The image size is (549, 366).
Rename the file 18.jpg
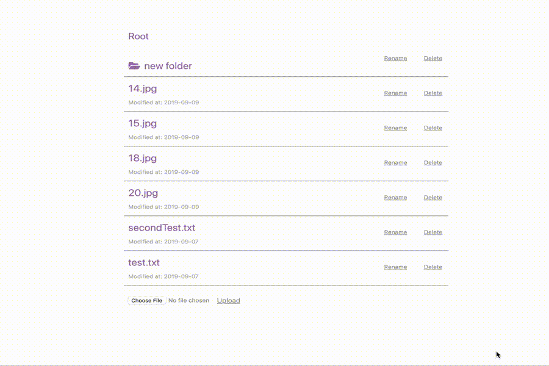pos(395,163)
